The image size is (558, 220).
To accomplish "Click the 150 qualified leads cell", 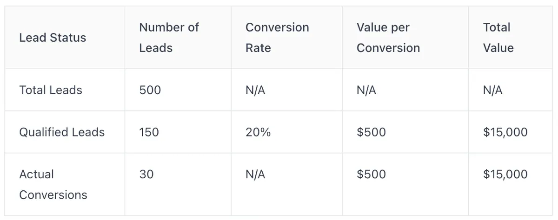I will coord(149,132).
